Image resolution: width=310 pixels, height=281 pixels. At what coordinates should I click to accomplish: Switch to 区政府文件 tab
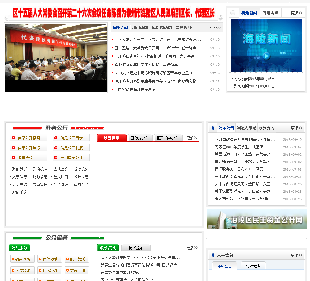[x=140, y=138]
